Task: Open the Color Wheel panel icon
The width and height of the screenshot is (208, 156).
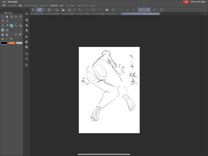Action: pyautogui.click(x=27, y=37)
